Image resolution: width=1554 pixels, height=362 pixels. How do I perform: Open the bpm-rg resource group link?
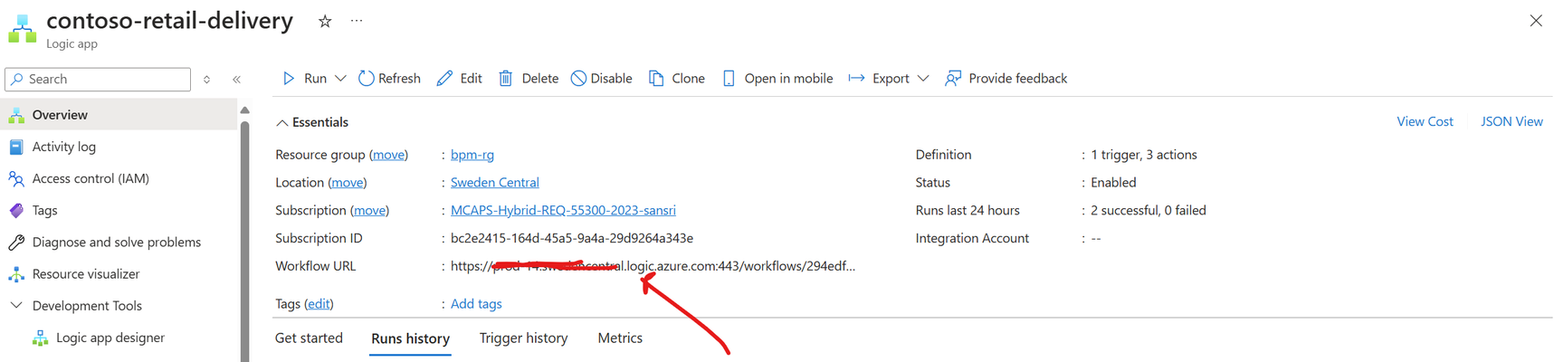pyautogui.click(x=472, y=155)
